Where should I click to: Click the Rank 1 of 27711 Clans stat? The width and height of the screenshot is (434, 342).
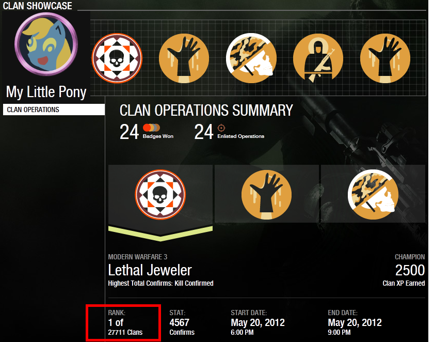125,322
